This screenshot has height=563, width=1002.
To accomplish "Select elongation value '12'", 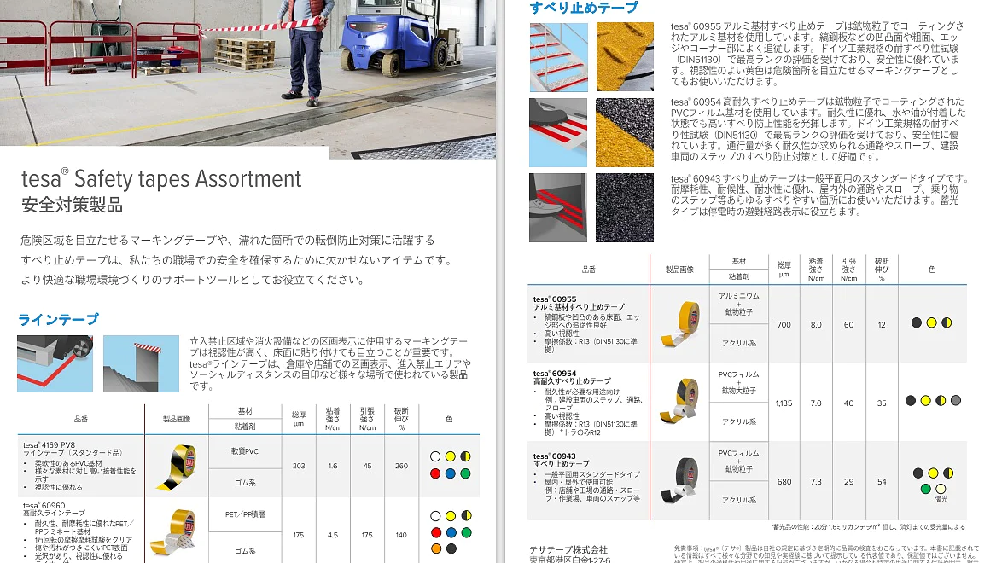I will pyautogui.click(x=882, y=325).
